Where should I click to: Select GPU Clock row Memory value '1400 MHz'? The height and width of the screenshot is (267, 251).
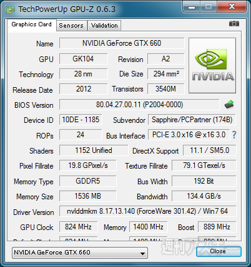149,227
